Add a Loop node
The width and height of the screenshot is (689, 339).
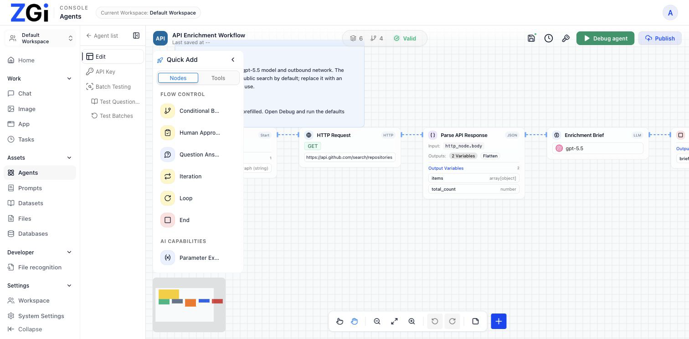coord(198,198)
